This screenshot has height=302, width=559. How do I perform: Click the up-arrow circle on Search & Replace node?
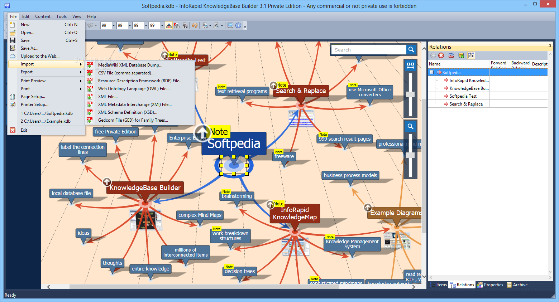coord(273,86)
